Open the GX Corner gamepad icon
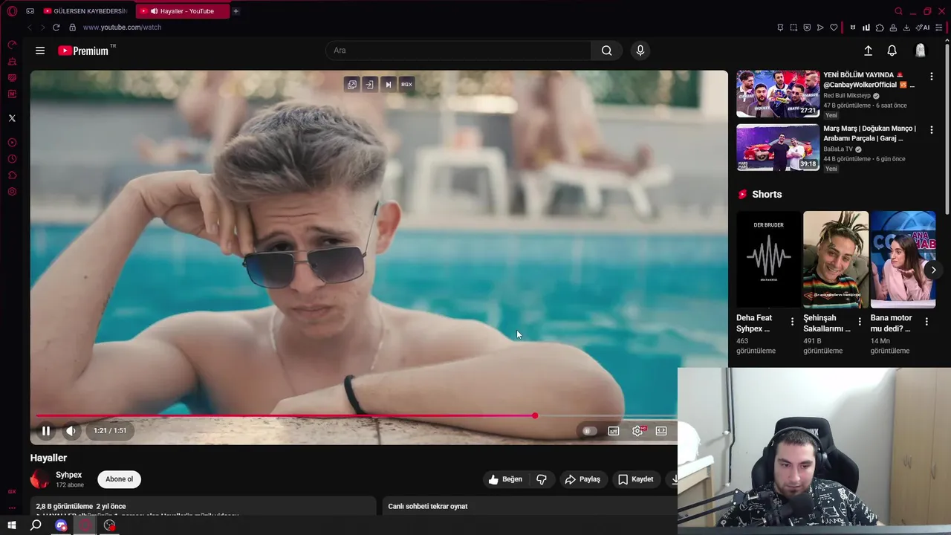 tap(30, 11)
